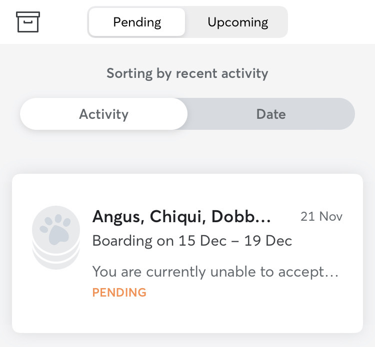Sort requests by Date
The image size is (375, 347).
point(271,114)
